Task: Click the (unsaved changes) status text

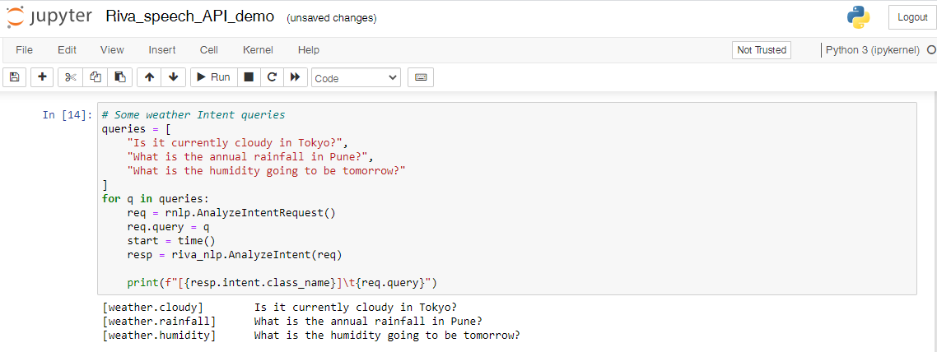Action: click(x=332, y=18)
